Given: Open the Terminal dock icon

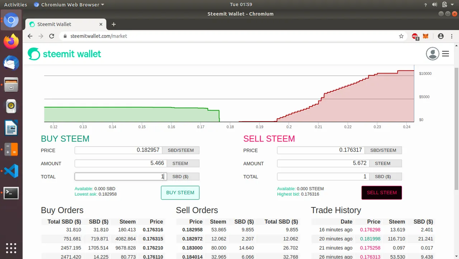Looking at the screenshot, I should (x=11, y=193).
